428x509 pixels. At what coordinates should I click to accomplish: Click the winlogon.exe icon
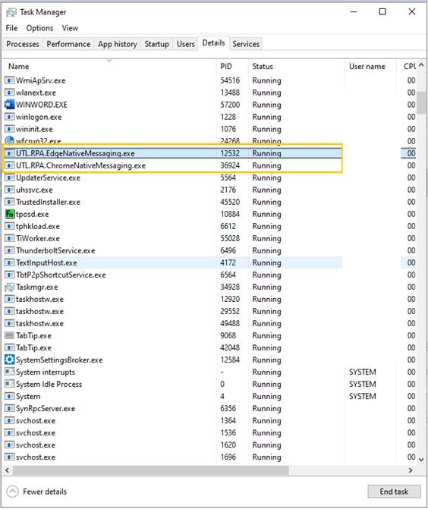tap(10, 117)
